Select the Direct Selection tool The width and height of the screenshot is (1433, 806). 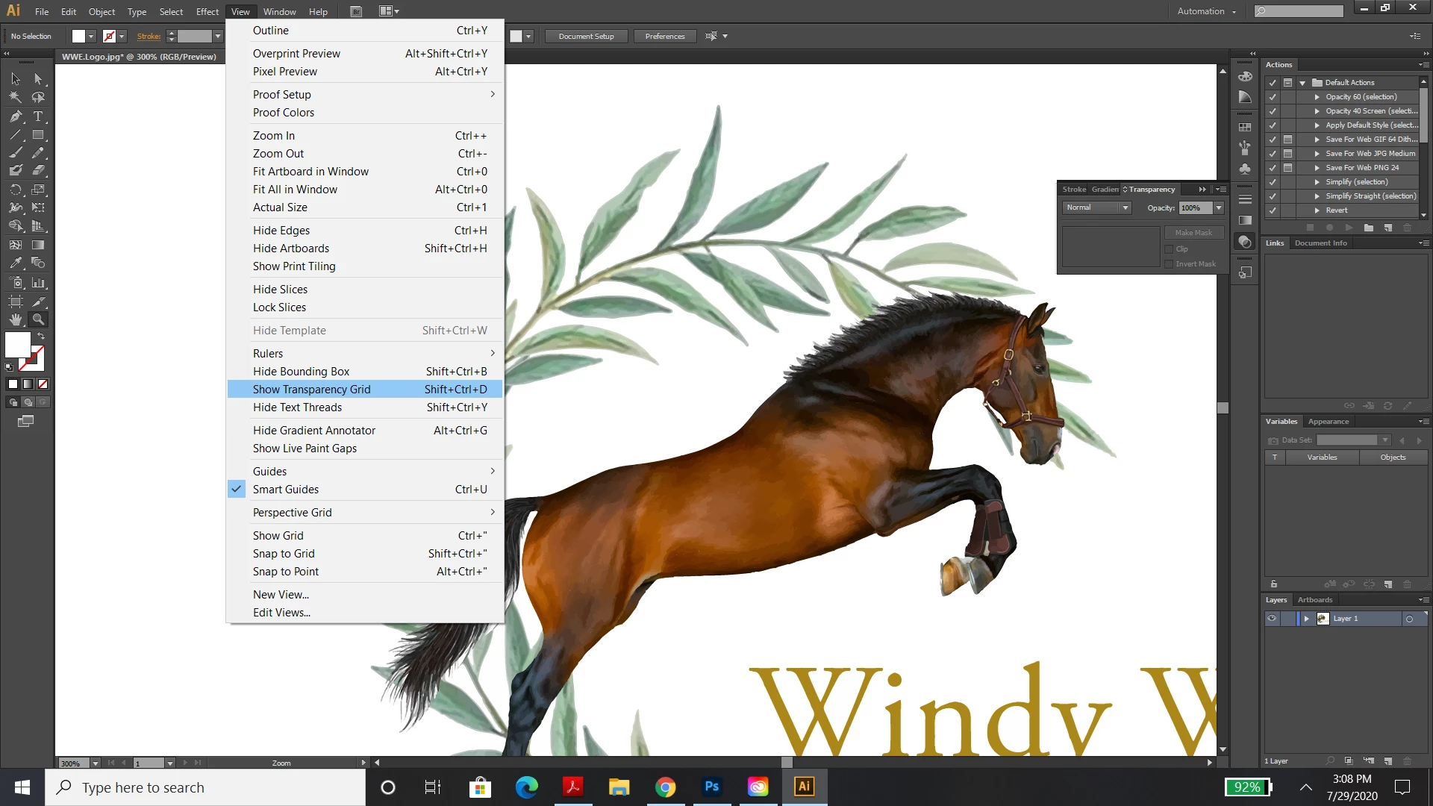pos(38,79)
